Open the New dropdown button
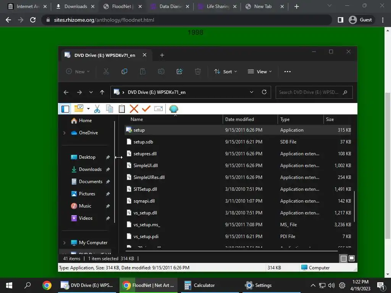Viewport: 391px width, 293px height. point(78,71)
